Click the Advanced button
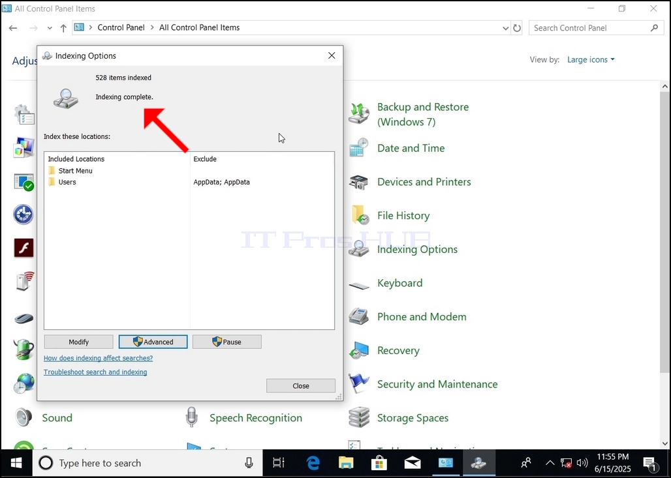Image resolution: width=671 pixels, height=478 pixels. [153, 342]
